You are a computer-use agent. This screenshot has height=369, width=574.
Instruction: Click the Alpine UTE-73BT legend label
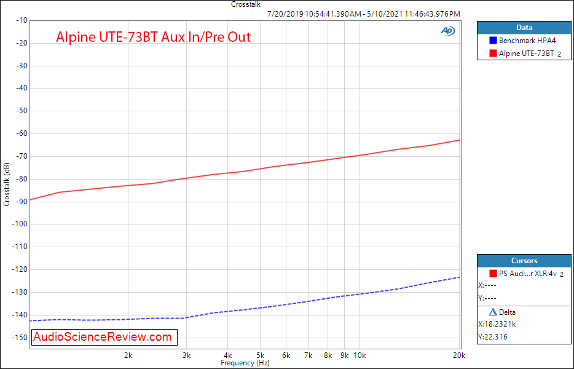(526, 54)
